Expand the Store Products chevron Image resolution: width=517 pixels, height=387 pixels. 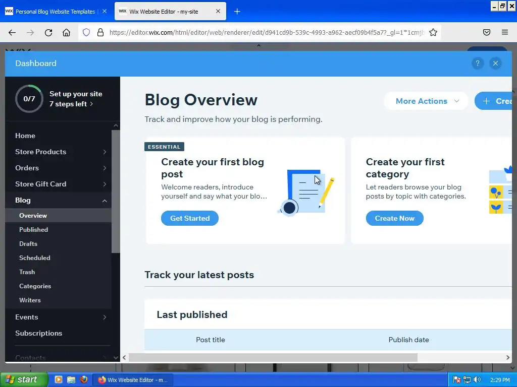105,152
